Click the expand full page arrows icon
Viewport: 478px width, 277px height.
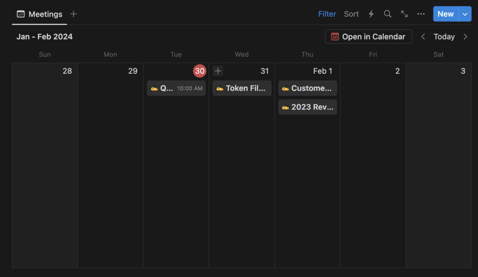[x=404, y=14]
